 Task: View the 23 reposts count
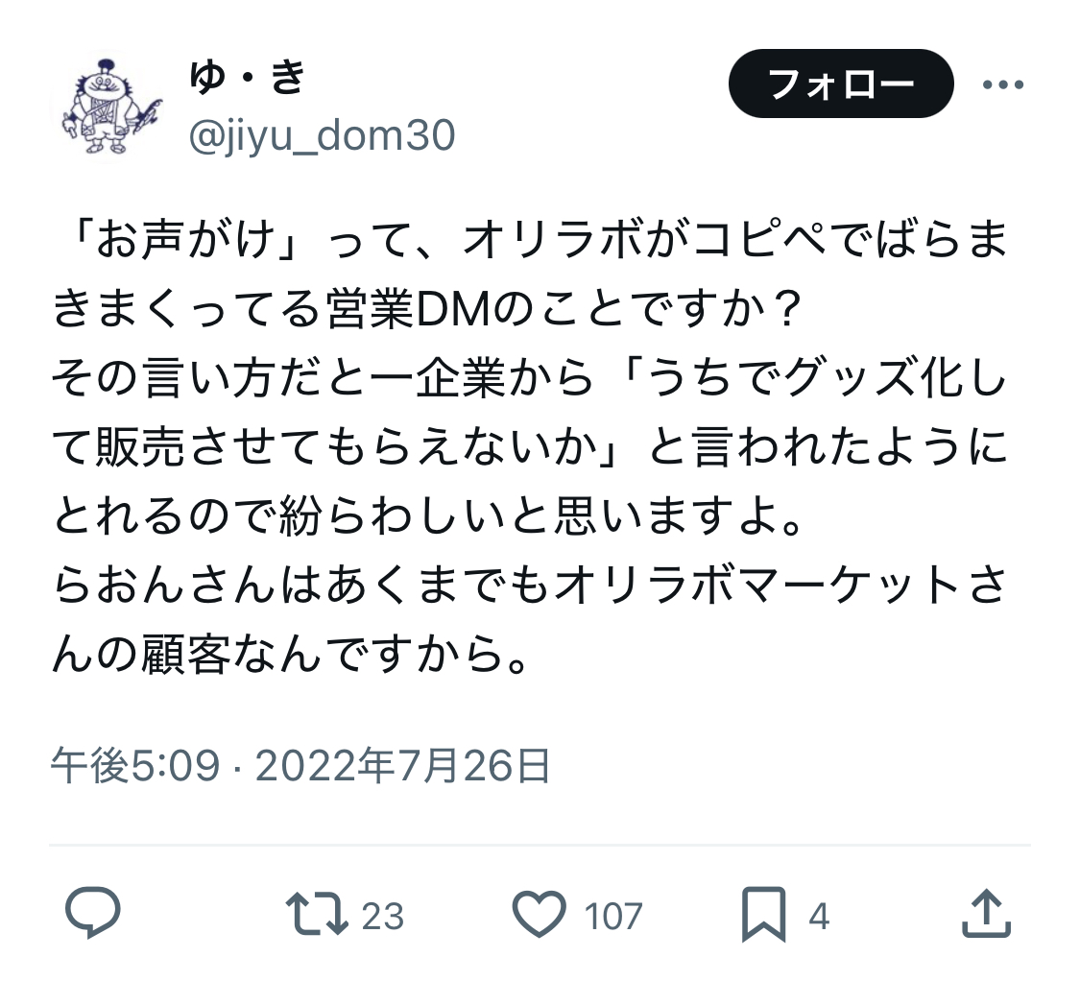(x=383, y=917)
